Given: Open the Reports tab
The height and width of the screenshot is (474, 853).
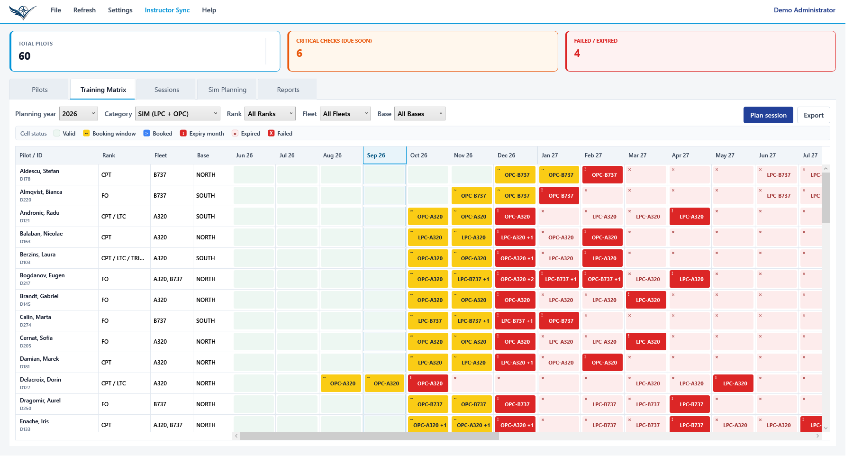Looking at the screenshot, I should coord(288,90).
